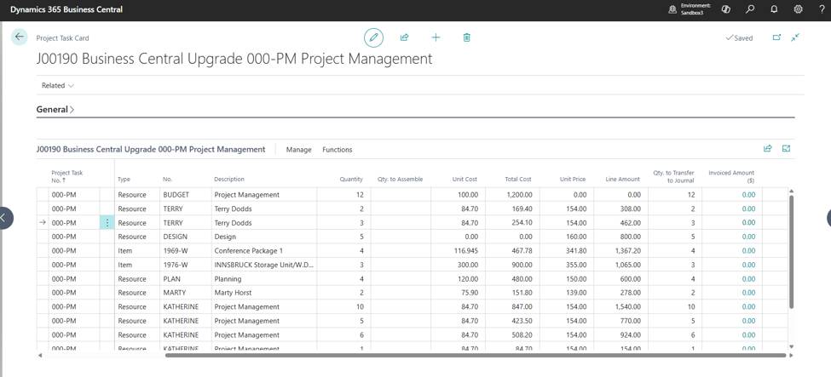Click the Qty. to Assemble column header
This screenshot has height=377, width=831.
(x=400, y=180)
